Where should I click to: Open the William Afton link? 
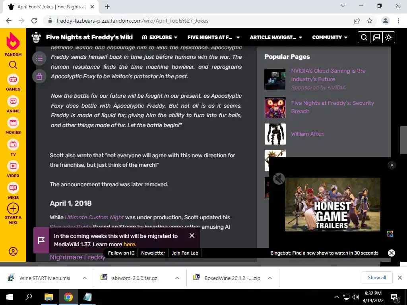tap(308, 134)
